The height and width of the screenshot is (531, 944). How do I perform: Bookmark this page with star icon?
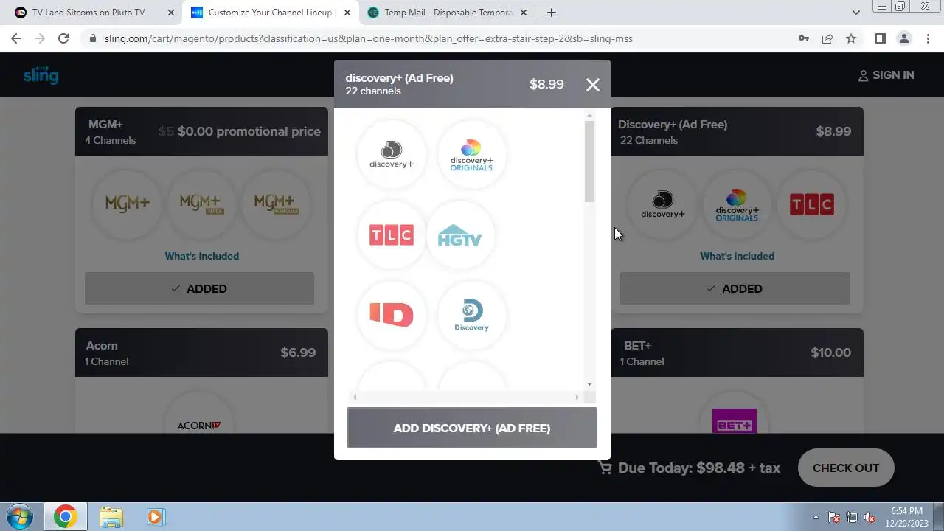(851, 38)
